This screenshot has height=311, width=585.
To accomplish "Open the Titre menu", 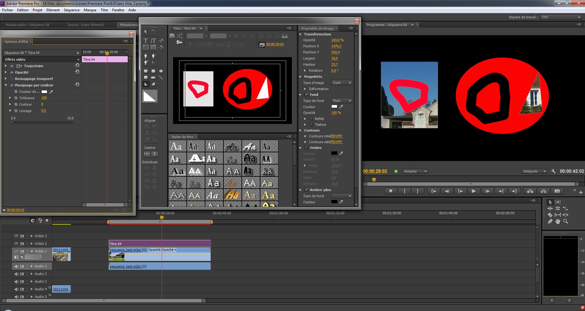I will coord(104,10).
